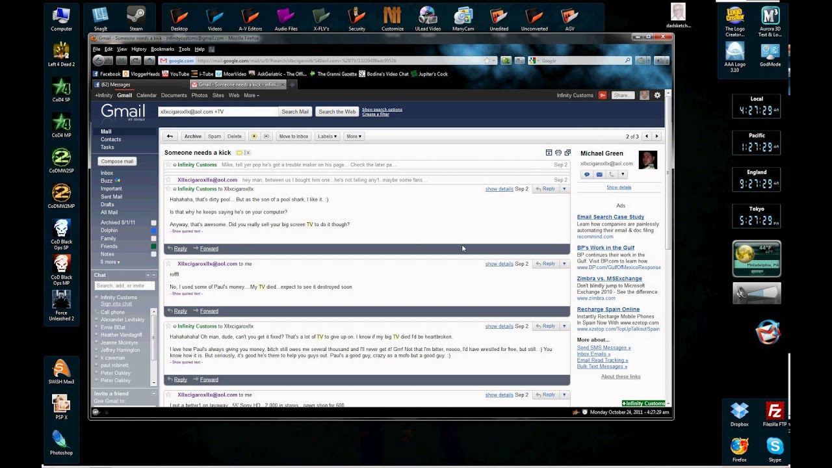832x468 pixels.
Task: Mark the conversation as important with plus
Action: 254,136
